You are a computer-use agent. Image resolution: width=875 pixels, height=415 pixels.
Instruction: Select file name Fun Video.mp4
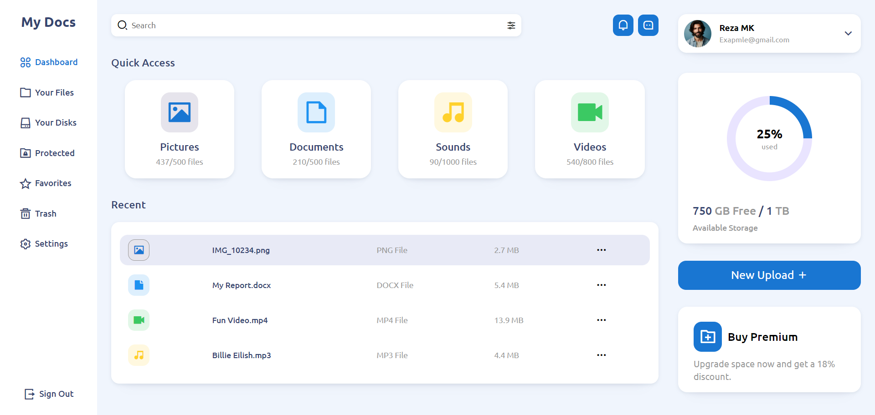point(240,320)
